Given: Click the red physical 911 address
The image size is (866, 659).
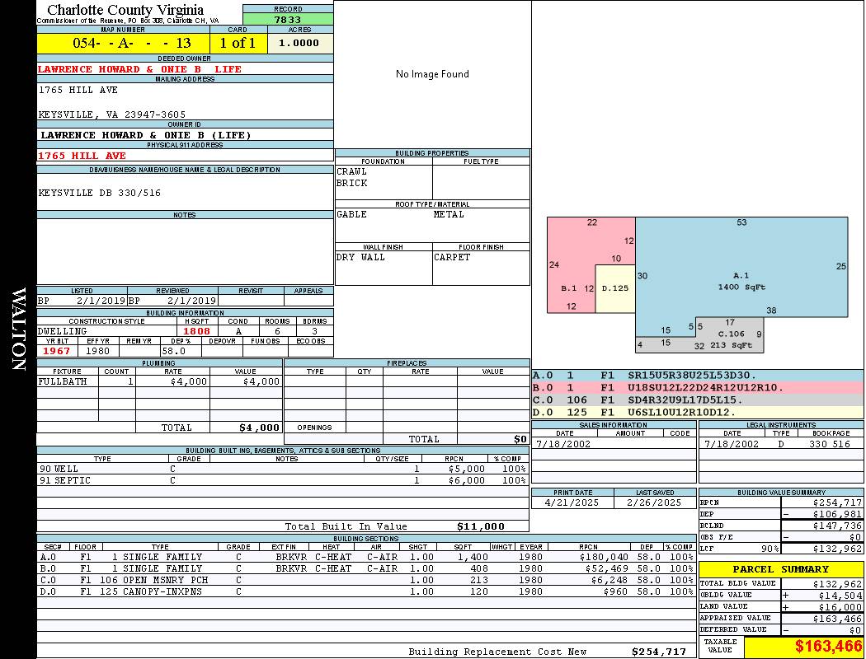Looking at the screenshot, I should pyautogui.click(x=82, y=156).
